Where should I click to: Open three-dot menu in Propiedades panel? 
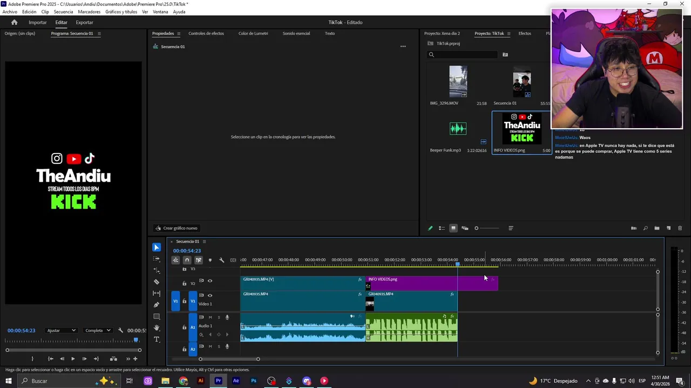click(x=403, y=46)
